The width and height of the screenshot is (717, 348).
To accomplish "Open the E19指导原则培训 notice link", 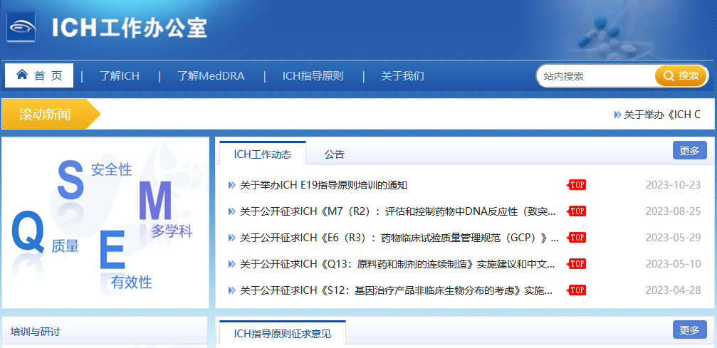I will [x=324, y=185].
